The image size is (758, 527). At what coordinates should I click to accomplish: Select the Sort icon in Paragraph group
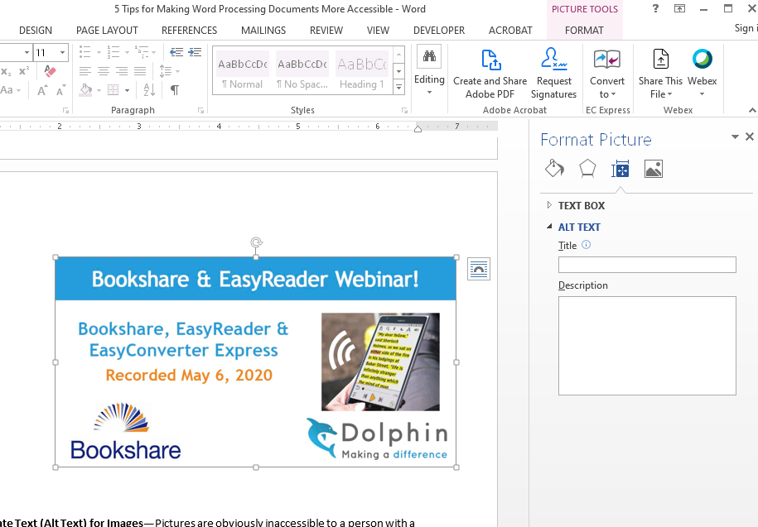pyautogui.click(x=147, y=89)
